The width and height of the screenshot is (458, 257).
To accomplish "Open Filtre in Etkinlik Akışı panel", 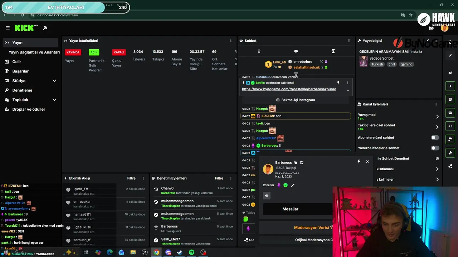I will point(131,178).
